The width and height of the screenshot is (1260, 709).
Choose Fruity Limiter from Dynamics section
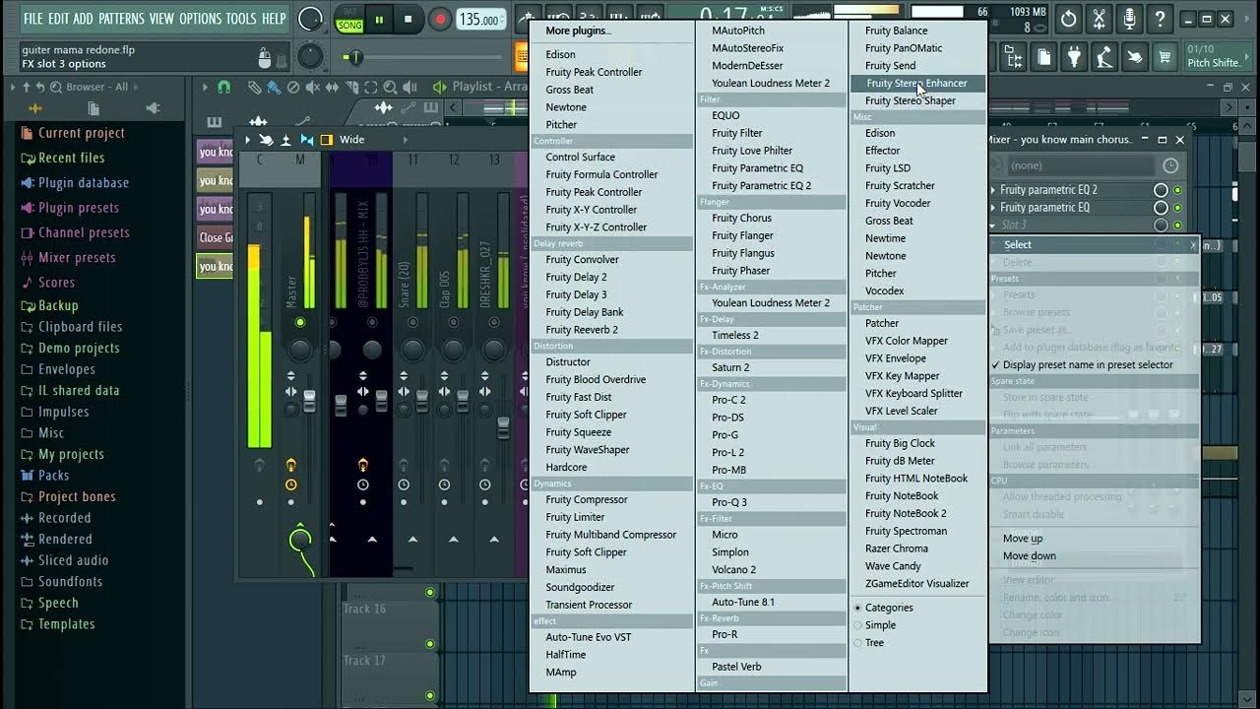575,517
